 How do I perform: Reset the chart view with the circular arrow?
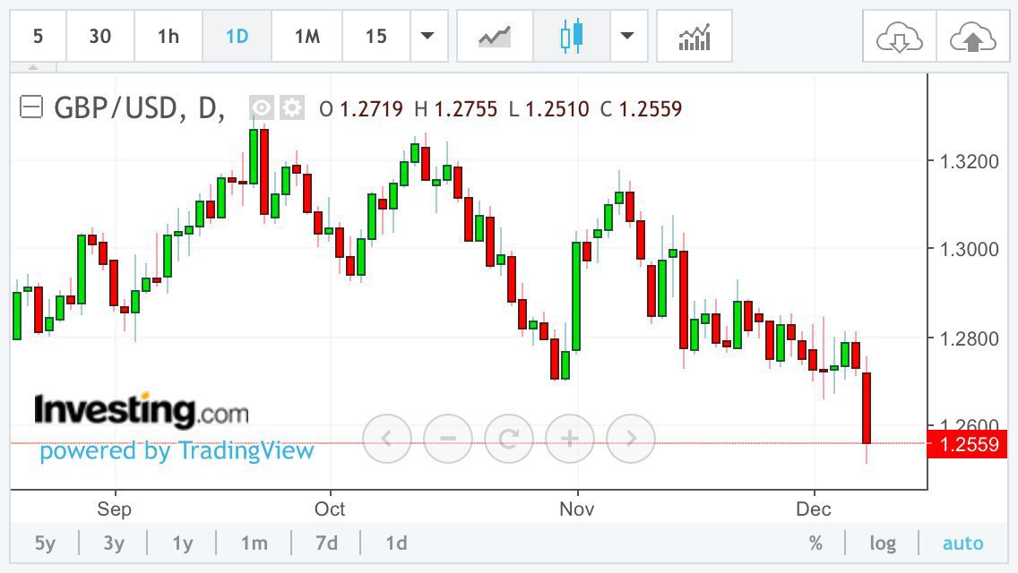click(509, 439)
